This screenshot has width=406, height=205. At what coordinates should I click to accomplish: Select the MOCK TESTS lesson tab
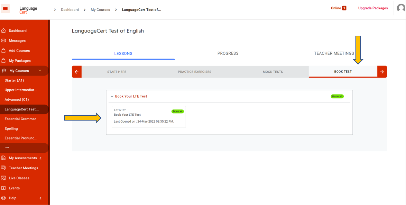(x=273, y=72)
